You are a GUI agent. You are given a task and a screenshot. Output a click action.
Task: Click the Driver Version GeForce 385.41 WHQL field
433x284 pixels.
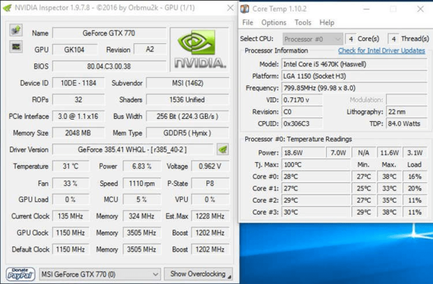[x=133, y=150]
